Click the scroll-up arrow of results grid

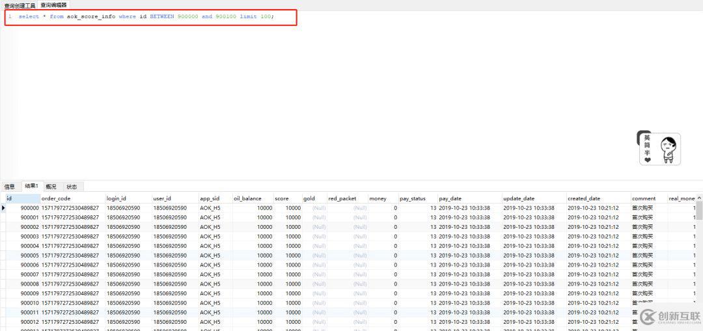[x=699, y=198]
